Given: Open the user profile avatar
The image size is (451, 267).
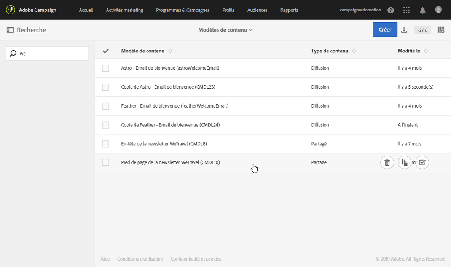Looking at the screenshot, I should click(438, 10).
